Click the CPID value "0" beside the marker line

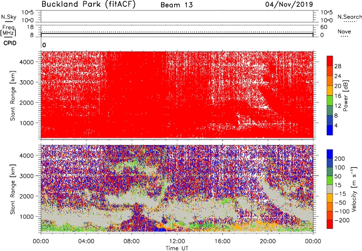(44, 45)
